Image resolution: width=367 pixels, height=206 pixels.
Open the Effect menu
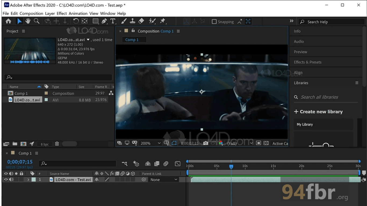[62, 13]
